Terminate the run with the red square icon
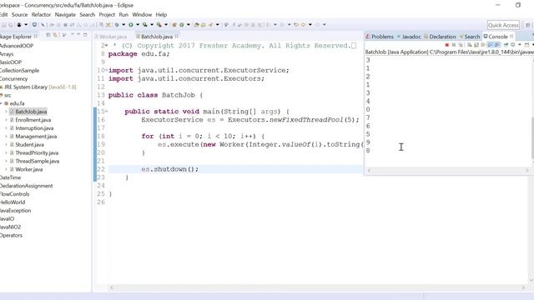Screen dimensions: 534x300 pyautogui.click(x=447, y=45)
